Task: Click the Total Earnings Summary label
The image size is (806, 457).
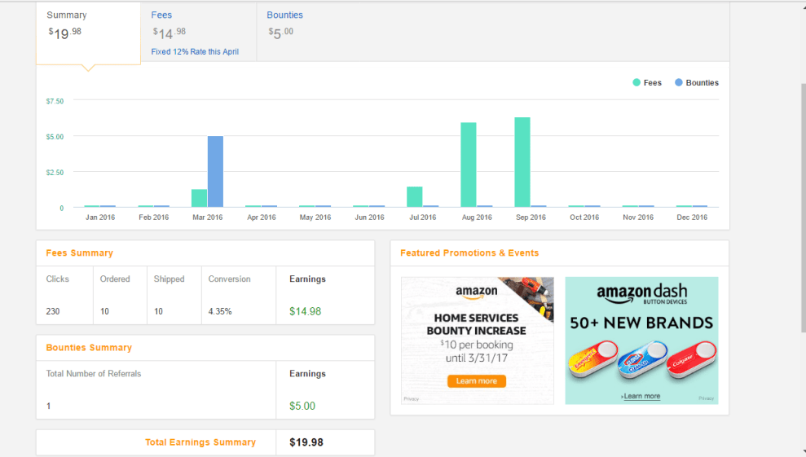Action: click(x=200, y=442)
